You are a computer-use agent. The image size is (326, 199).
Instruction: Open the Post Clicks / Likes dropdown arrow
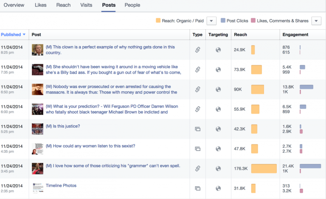316,21
